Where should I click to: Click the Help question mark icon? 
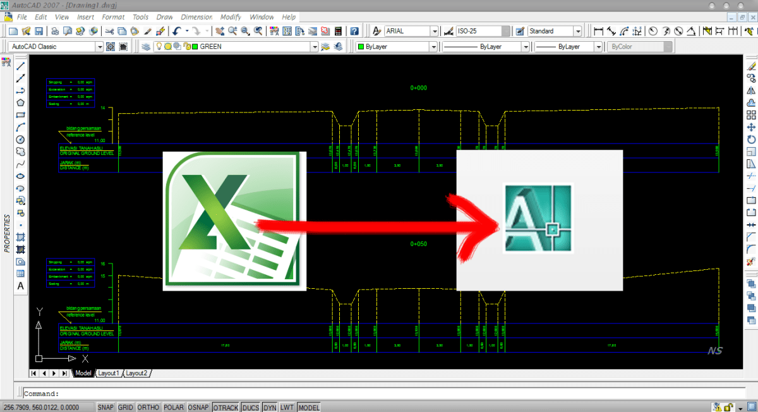tap(355, 31)
